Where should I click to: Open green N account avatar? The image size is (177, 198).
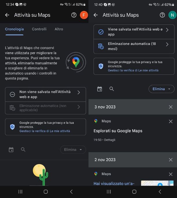pos(172,15)
